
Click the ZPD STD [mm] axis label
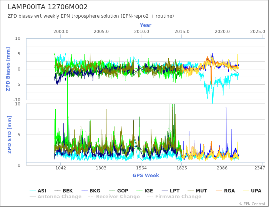click(9, 135)
